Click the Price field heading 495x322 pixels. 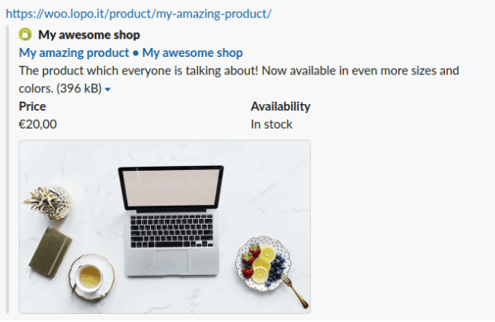point(32,107)
